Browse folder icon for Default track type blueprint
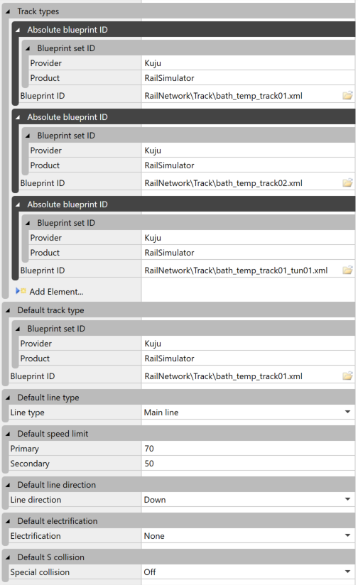This screenshot has width=358, height=585. pyautogui.click(x=347, y=376)
